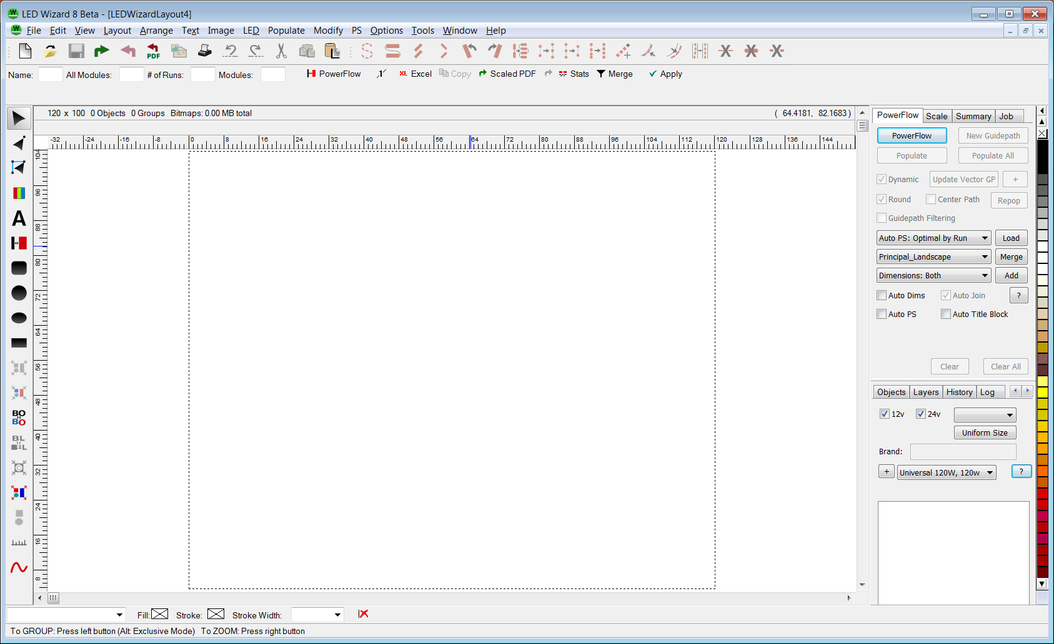Click the New document icon

25,51
